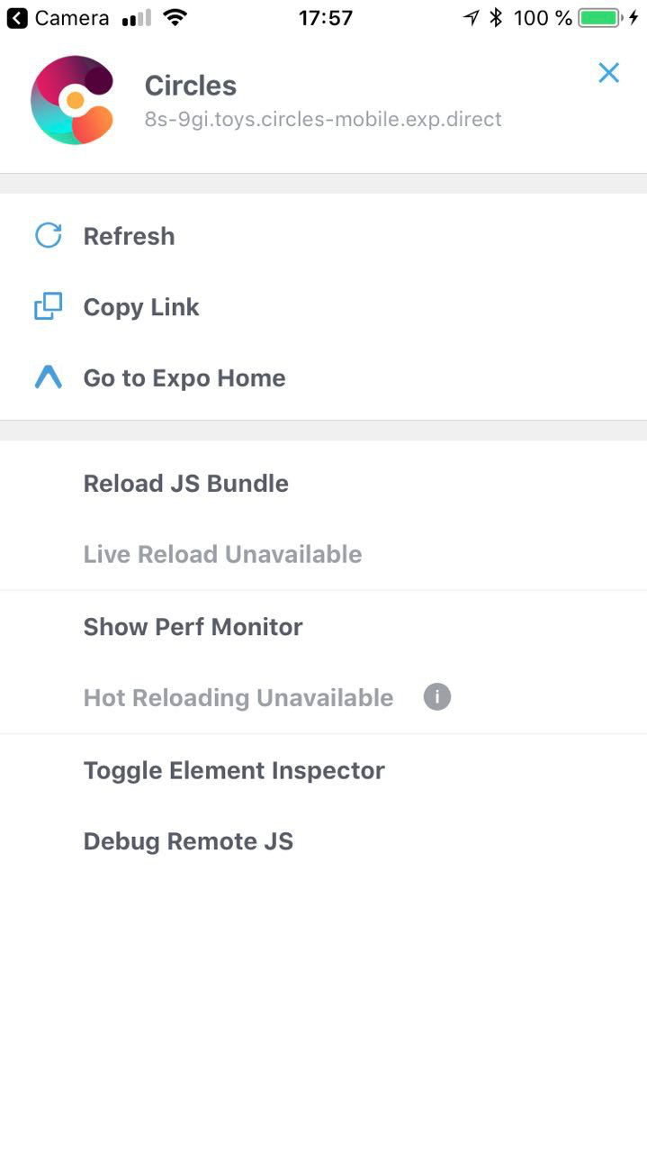Enable Debug Remote JS
This screenshot has height=1153, width=647.
click(187, 840)
